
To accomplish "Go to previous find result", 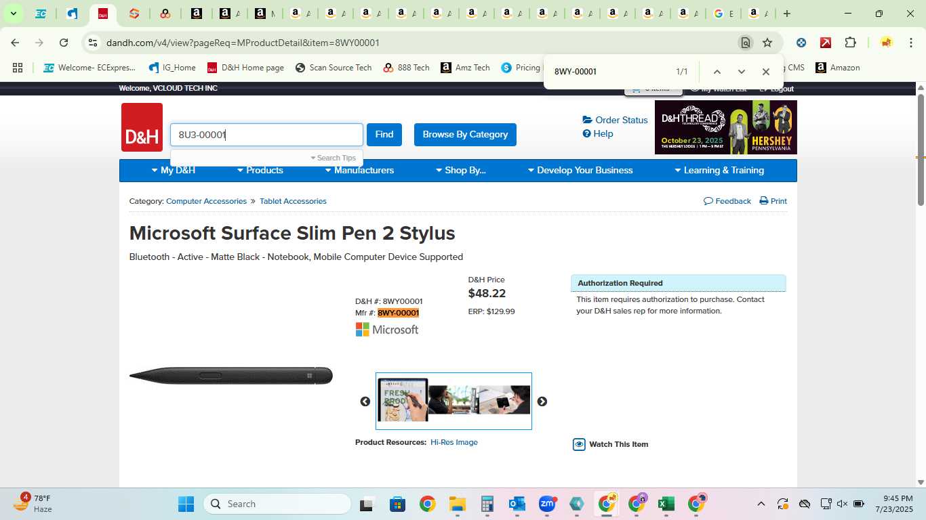I will pos(717,72).
